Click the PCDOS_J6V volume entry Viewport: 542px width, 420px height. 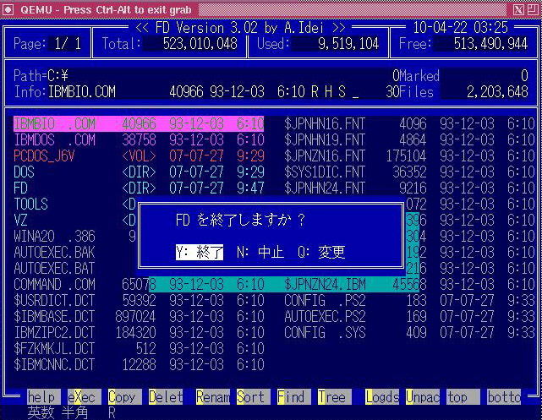tap(139, 155)
